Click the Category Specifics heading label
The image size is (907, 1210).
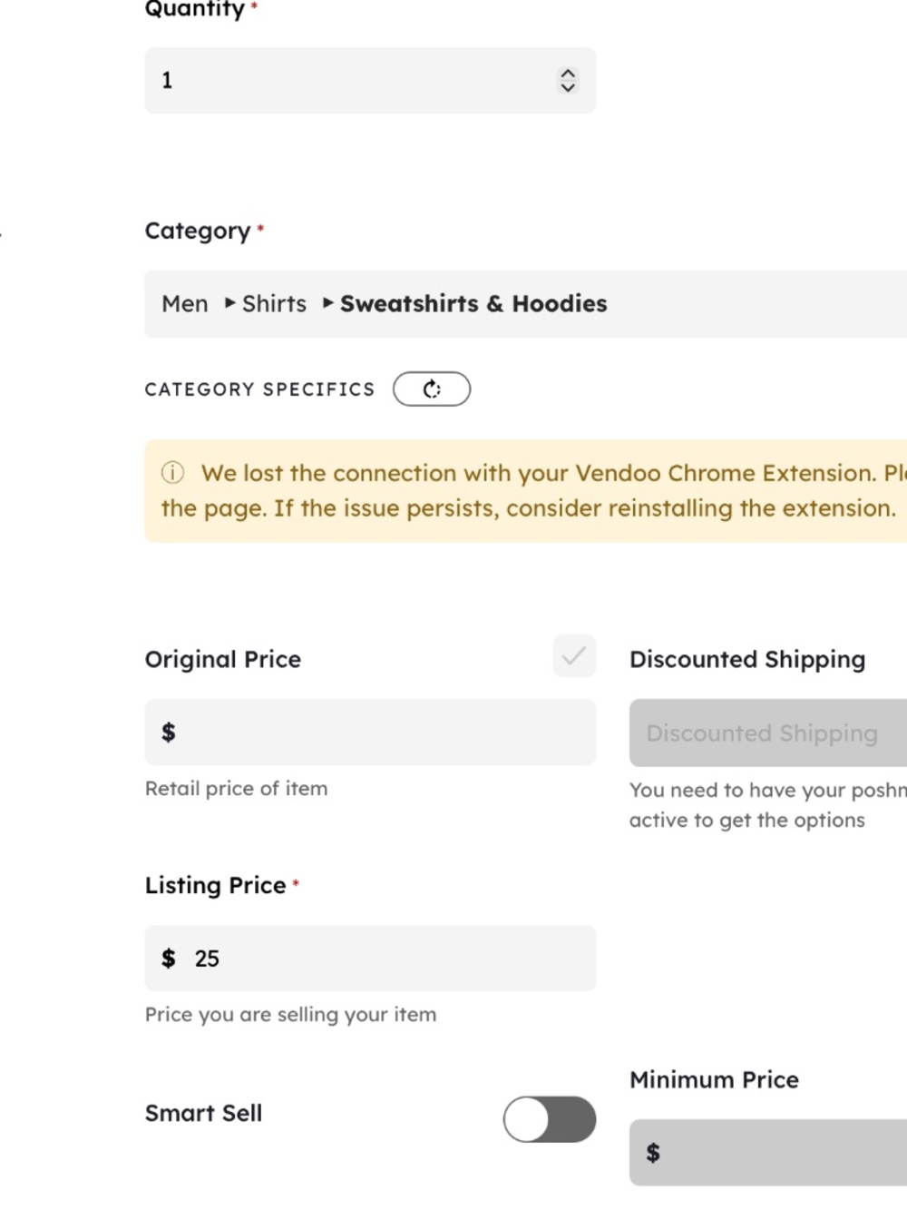click(x=259, y=389)
